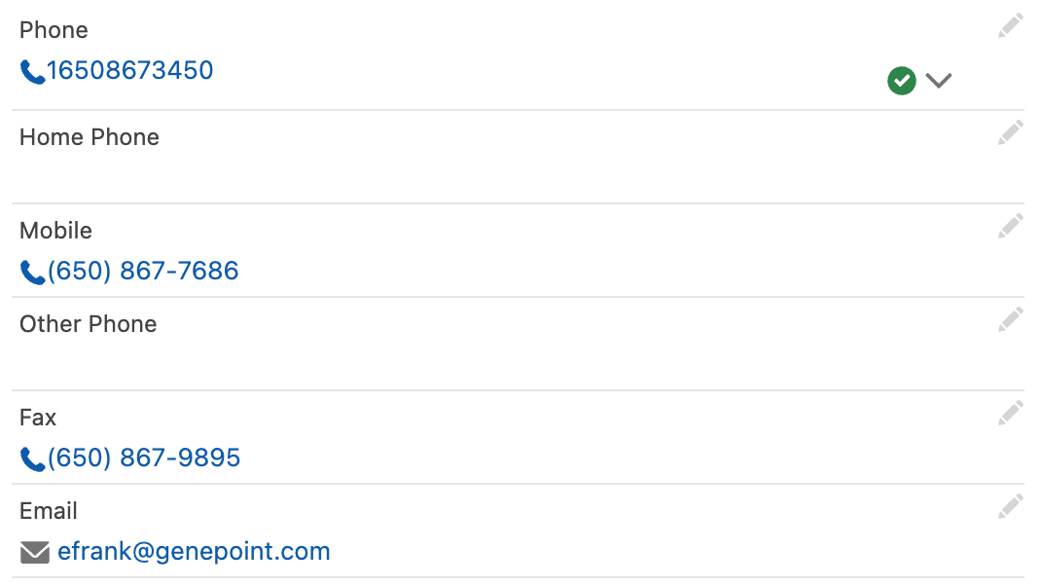Click the phone handset icon beside 16508673450
The width and height of the screenshot is (1041, 586).
(32, 72)
